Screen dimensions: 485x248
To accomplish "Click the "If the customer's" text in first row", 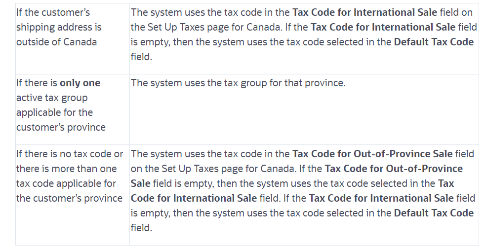I will tap(53, 12).
